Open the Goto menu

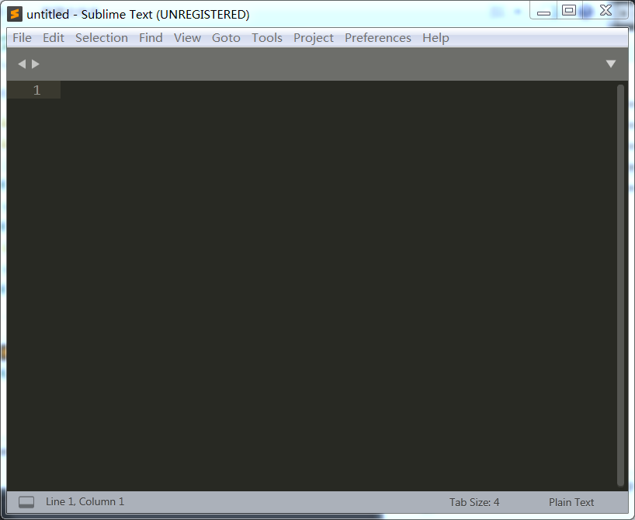226,38
